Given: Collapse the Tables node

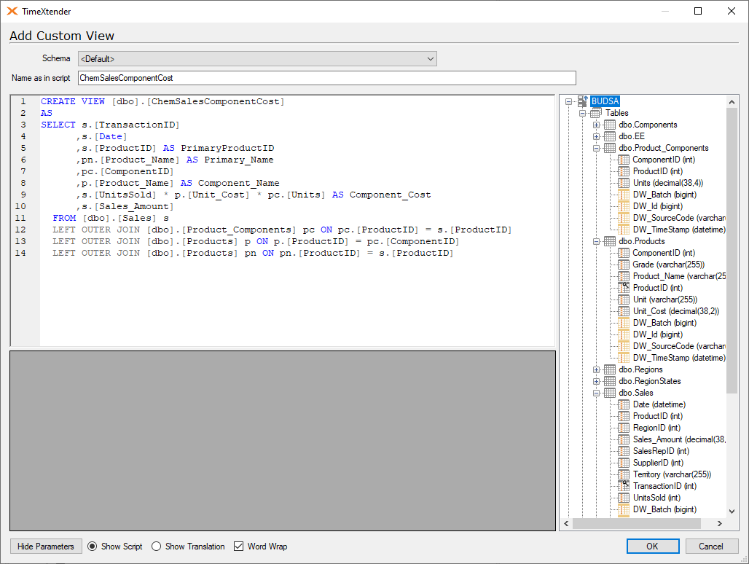Looking at the screenshot, I should (582, 113).
